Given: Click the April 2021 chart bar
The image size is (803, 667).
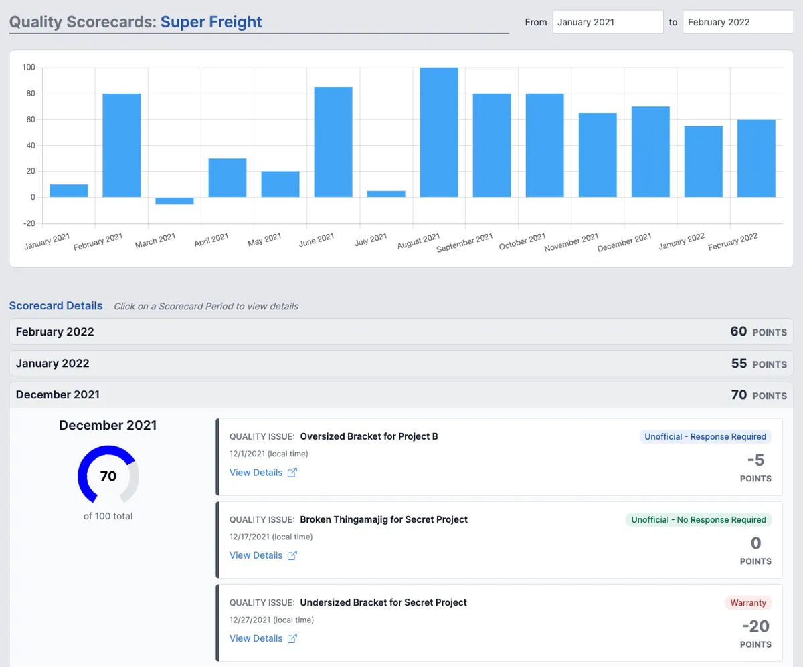Looking at the screenshot, I should click(228, 178).
